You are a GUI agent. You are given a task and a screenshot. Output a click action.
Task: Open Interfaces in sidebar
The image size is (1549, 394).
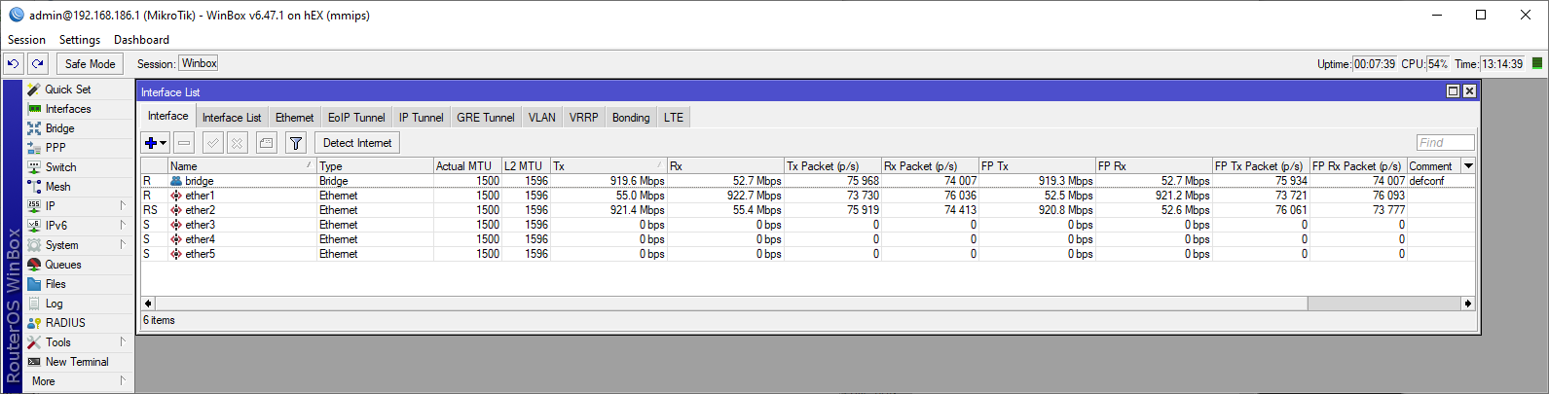tap(78, 108)
